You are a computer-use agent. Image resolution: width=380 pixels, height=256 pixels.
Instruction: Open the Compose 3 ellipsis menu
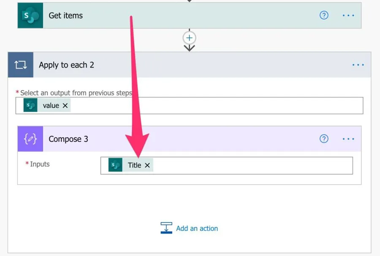click(348, 139)
